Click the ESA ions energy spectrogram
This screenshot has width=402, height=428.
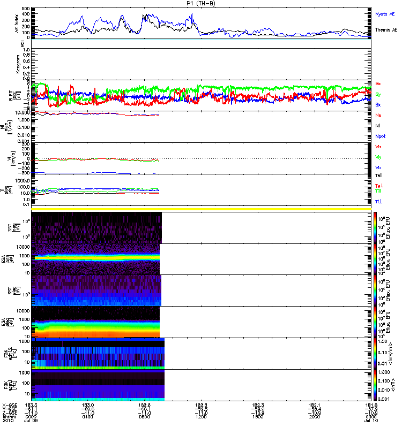click(x=95, y=259)
